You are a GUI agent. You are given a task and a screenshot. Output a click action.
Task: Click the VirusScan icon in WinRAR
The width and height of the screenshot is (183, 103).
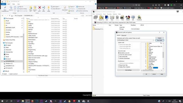139,18
